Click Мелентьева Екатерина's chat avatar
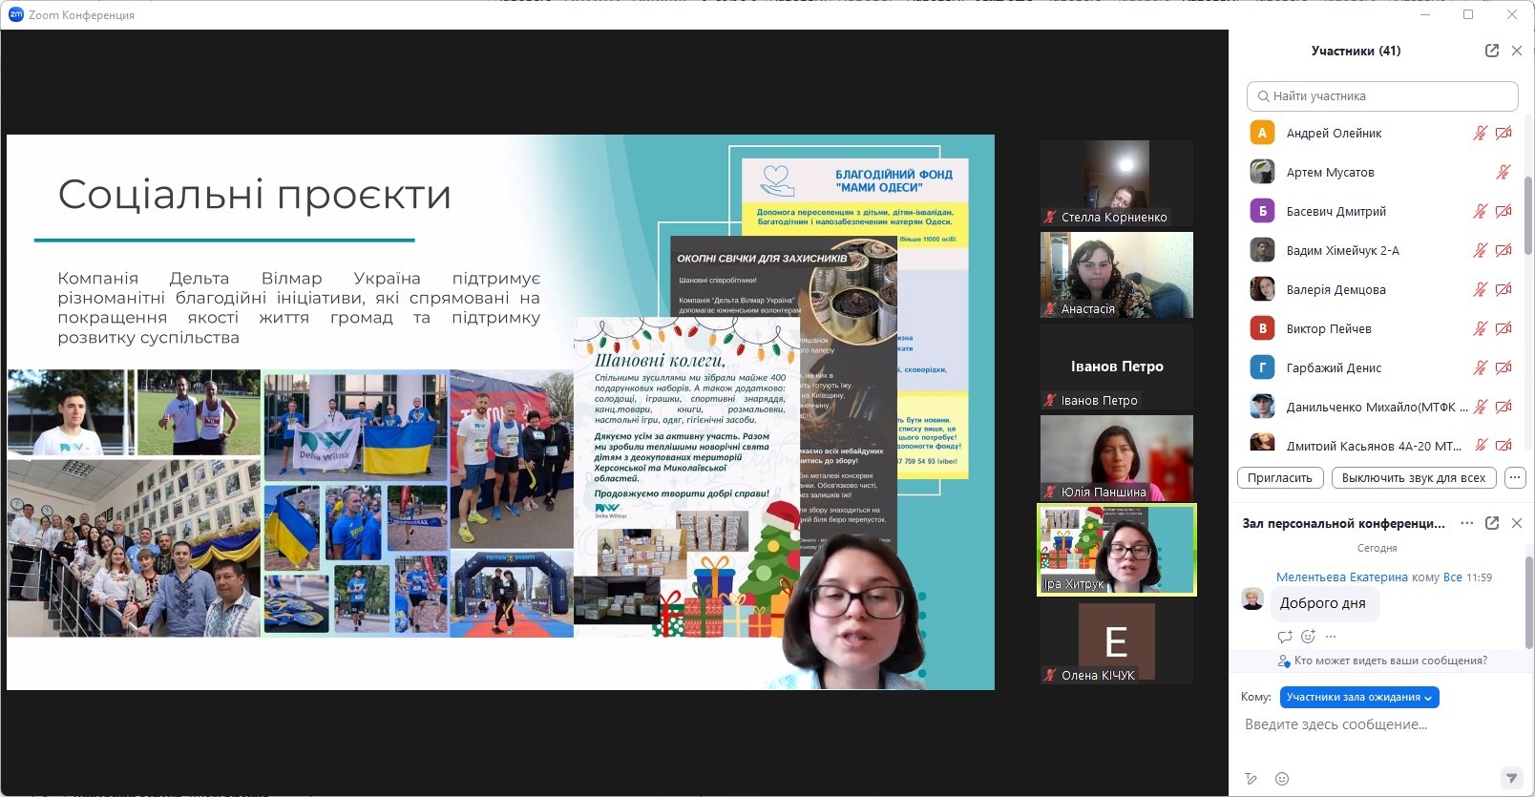The width and height of the screenshot is (1535, 797). pos(1252,599)
